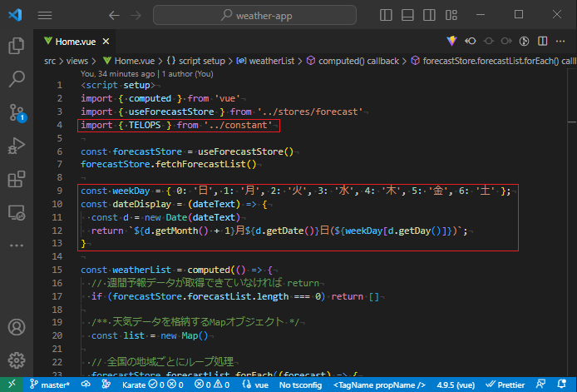Show additional views ellipsis in activity bar

[16, 246]
